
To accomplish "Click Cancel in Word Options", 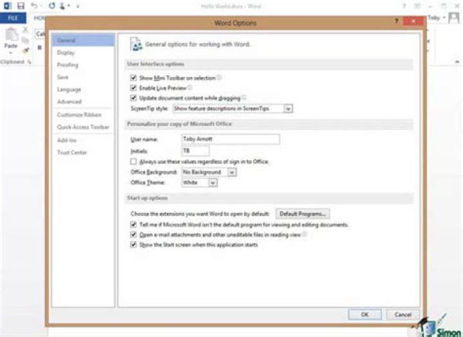I will tap(403, 314).
